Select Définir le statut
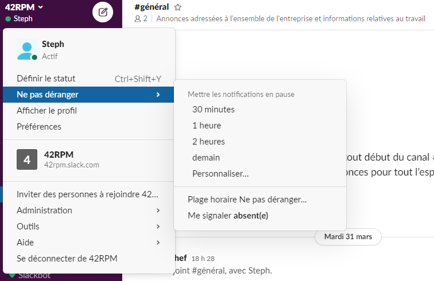434x281 pixels. [88, 79]
